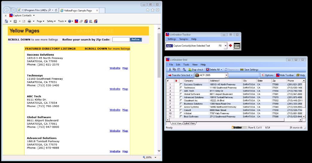
Task: Click the IE favorites star icon
Action: [x=153, y=10]
